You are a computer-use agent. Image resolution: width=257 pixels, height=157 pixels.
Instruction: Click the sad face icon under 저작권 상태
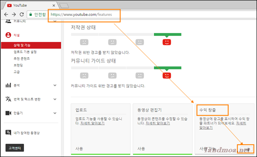tap(84, 42)
